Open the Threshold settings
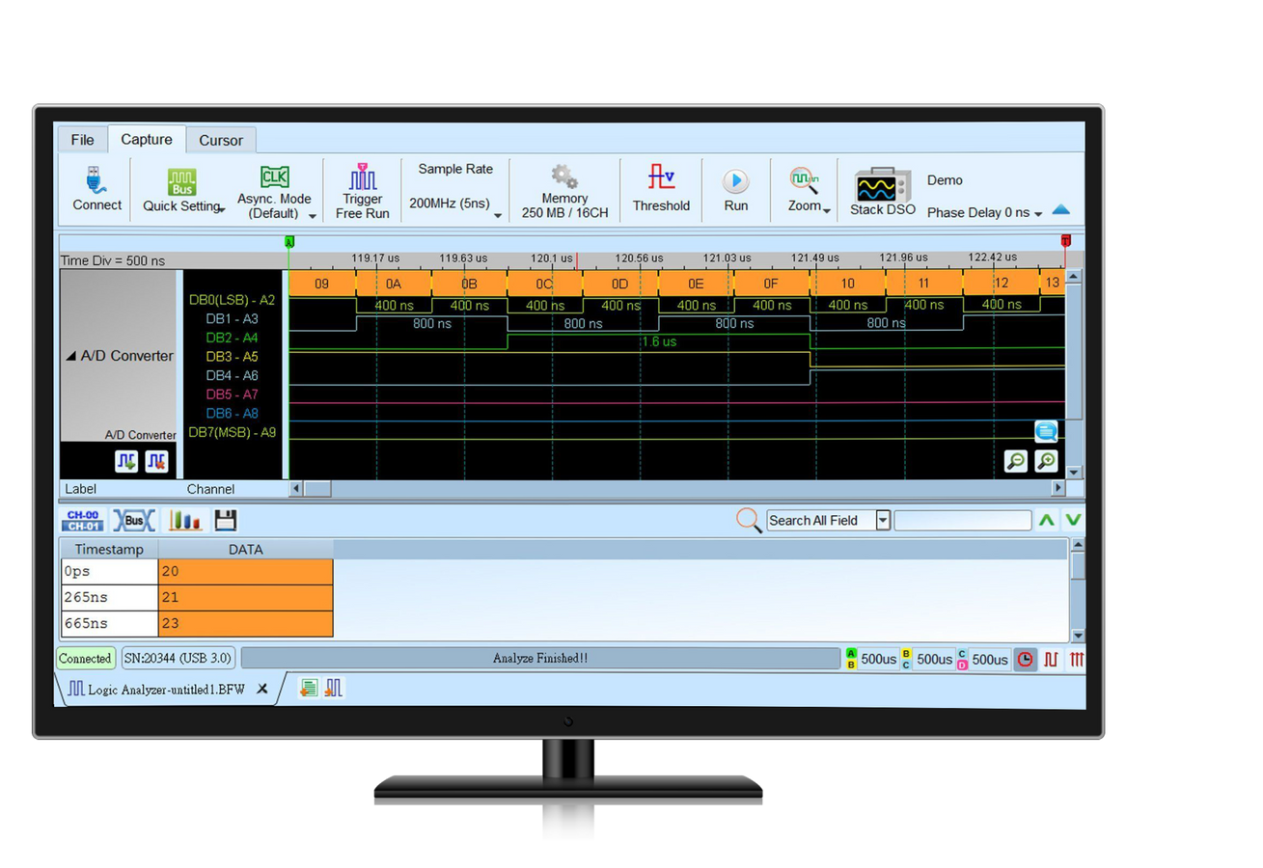 [x=661, y=190]
